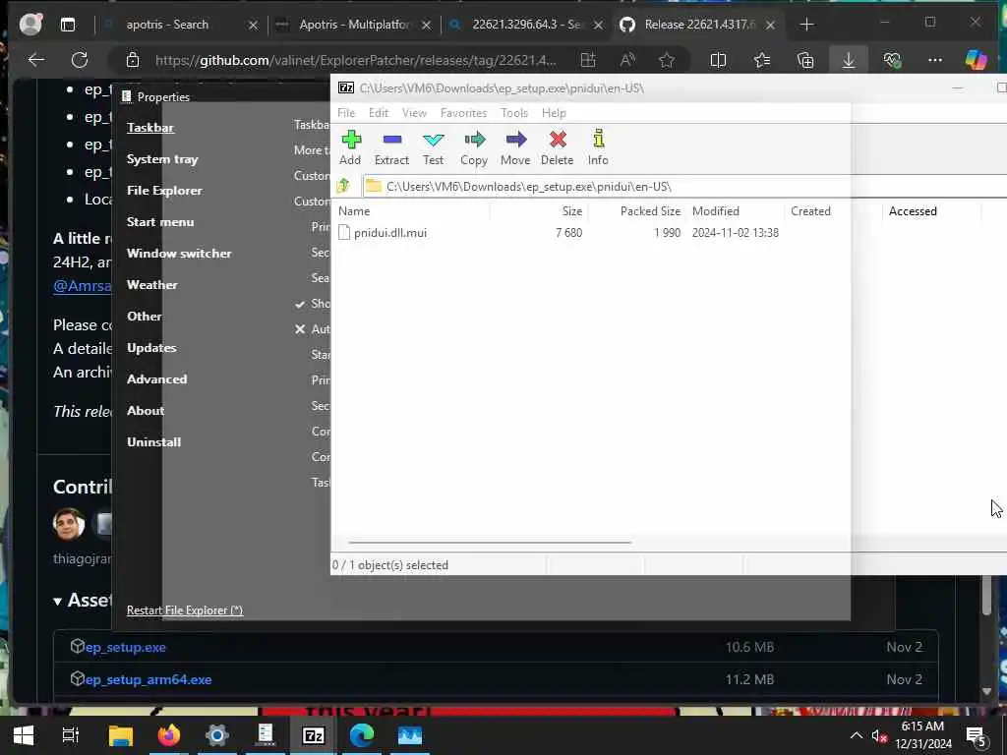Open Copilot icon in Edge

[977, 60]
